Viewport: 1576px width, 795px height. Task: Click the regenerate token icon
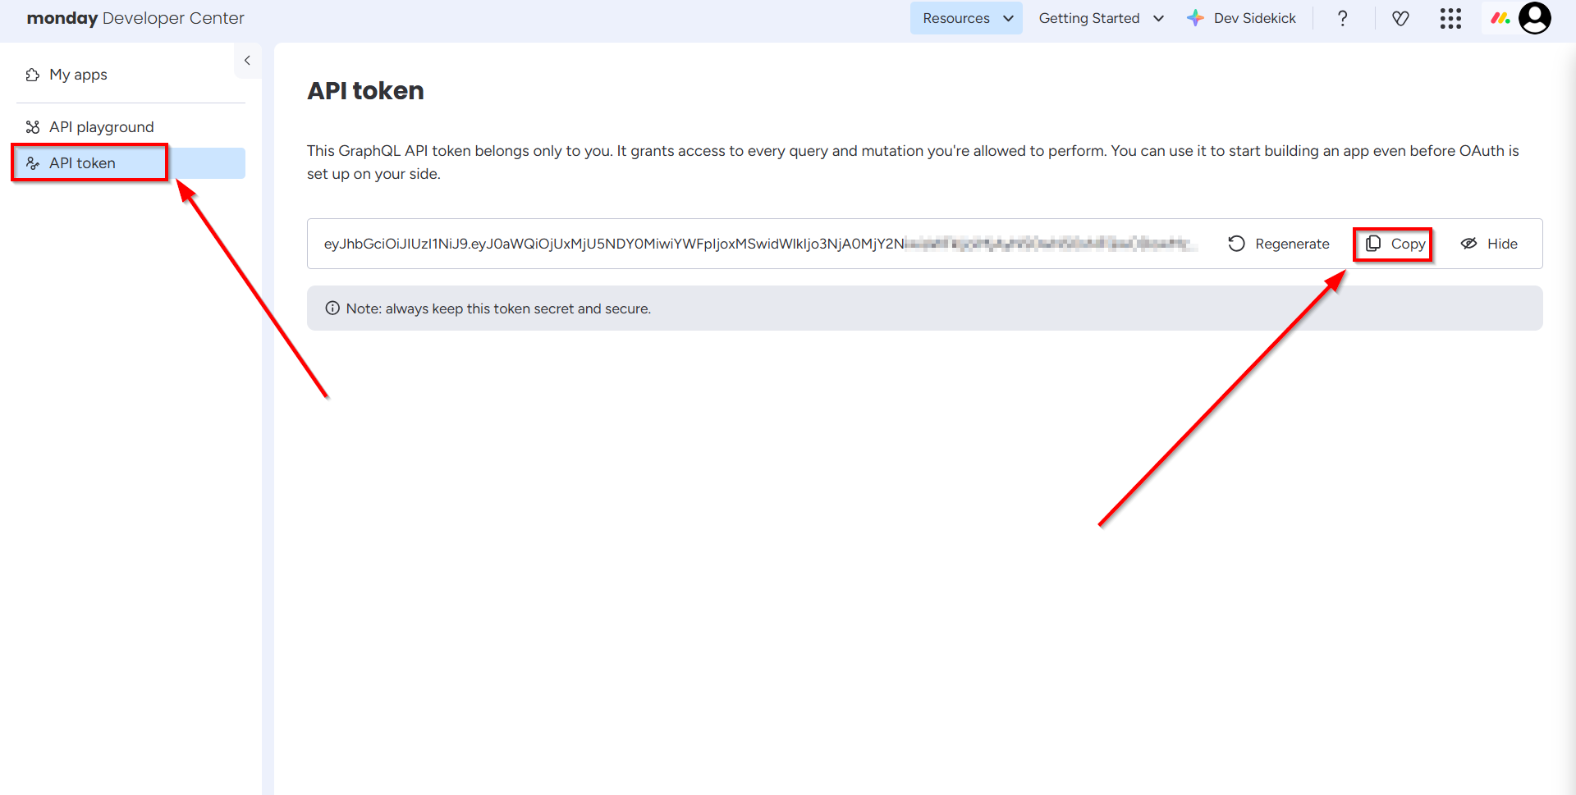(1237, 244)
